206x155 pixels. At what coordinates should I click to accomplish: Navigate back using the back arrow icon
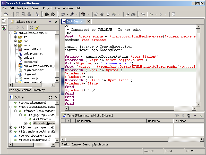(151, 14)
